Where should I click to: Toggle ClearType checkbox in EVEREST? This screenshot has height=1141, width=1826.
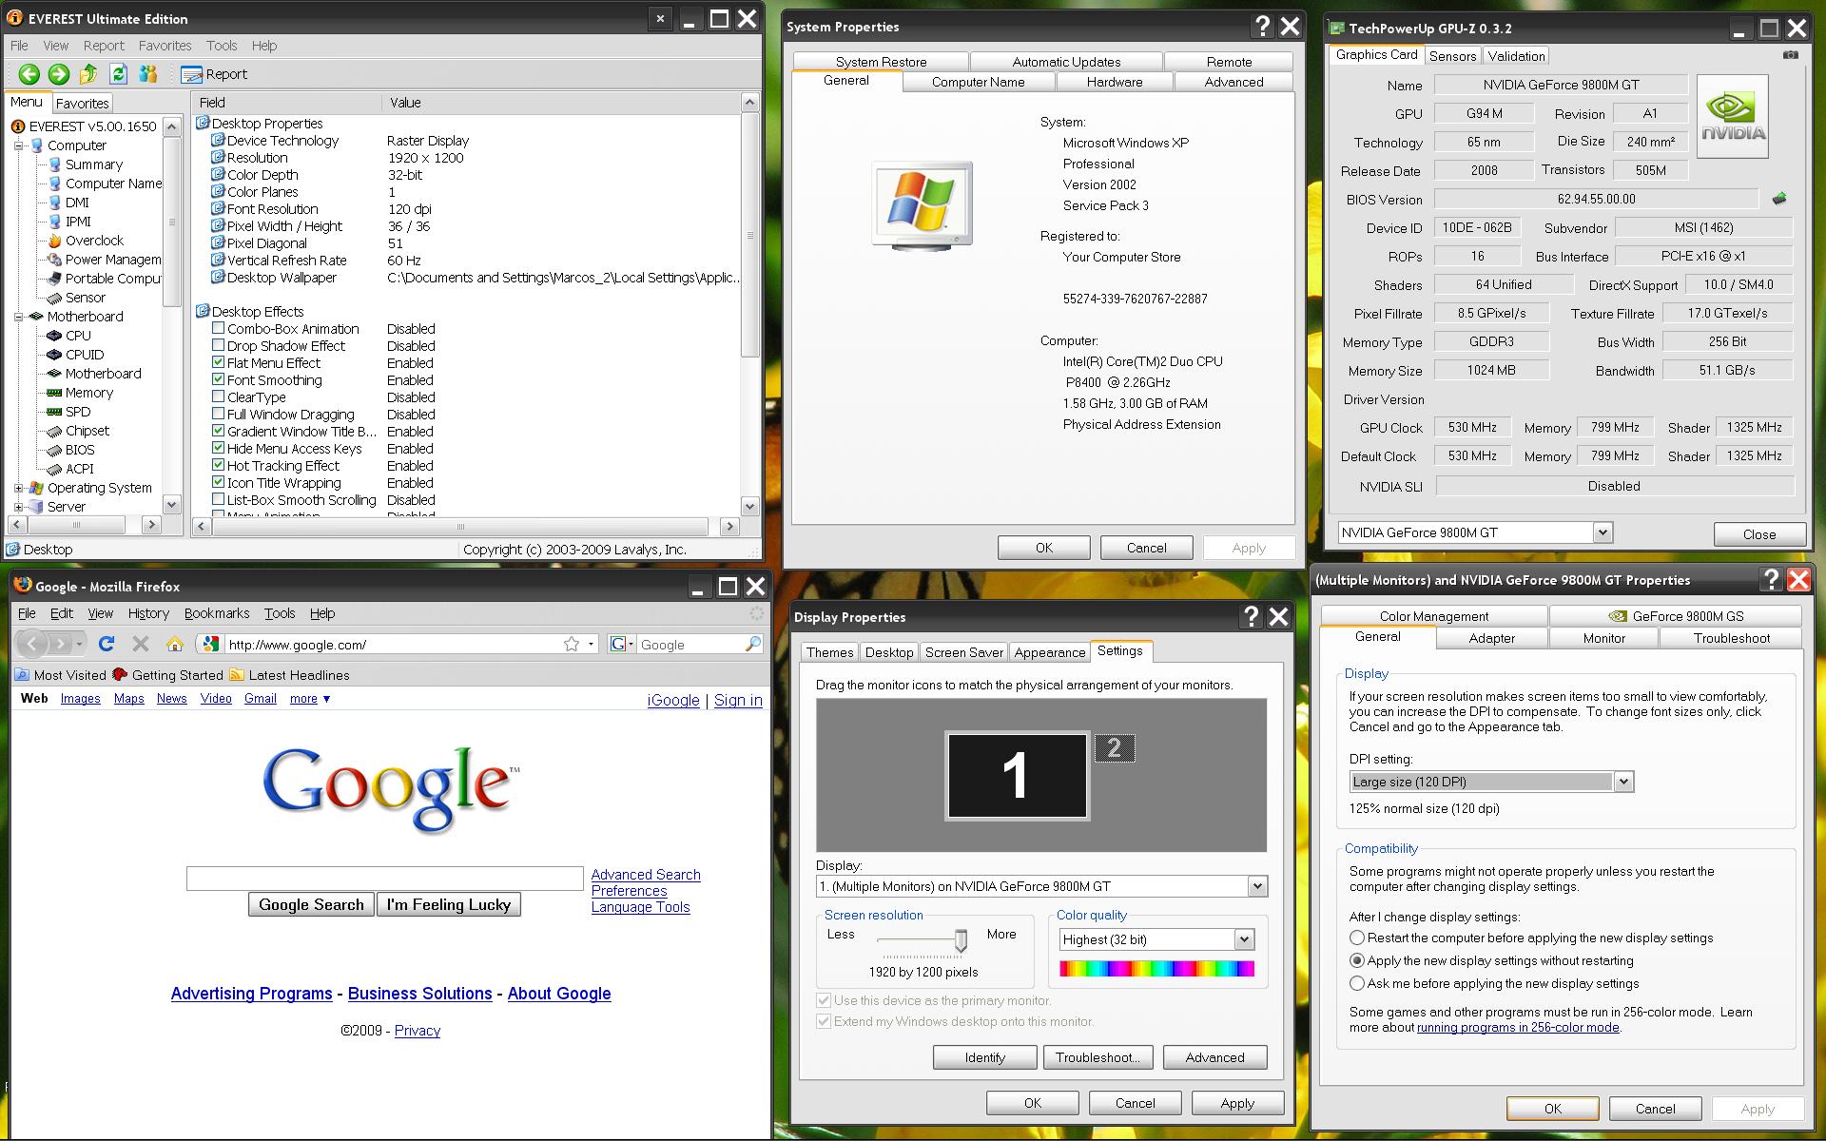(218, 396)
